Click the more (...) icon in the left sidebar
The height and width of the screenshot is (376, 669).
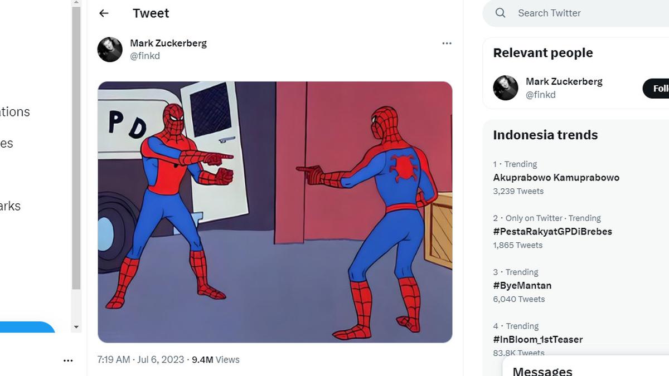[68, 360]
